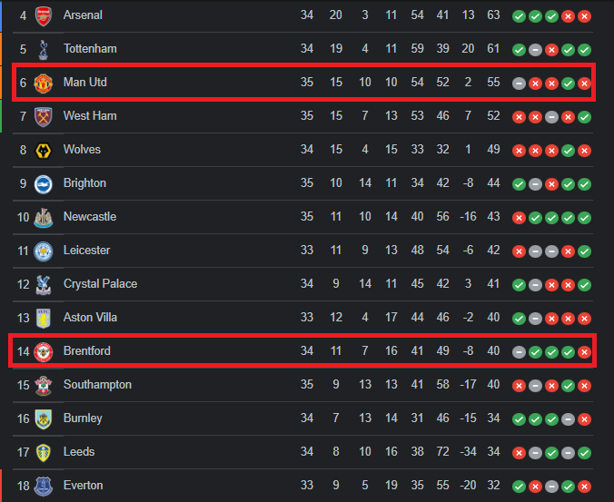
Task: Open the Aston Villa team name
Action: [x=90, y=318]
